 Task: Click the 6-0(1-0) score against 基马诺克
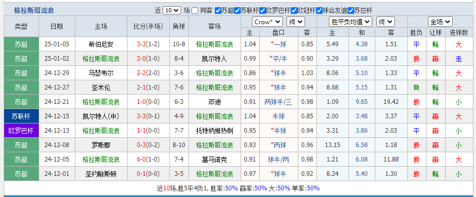pyautogui.click(x=148, y=159)
